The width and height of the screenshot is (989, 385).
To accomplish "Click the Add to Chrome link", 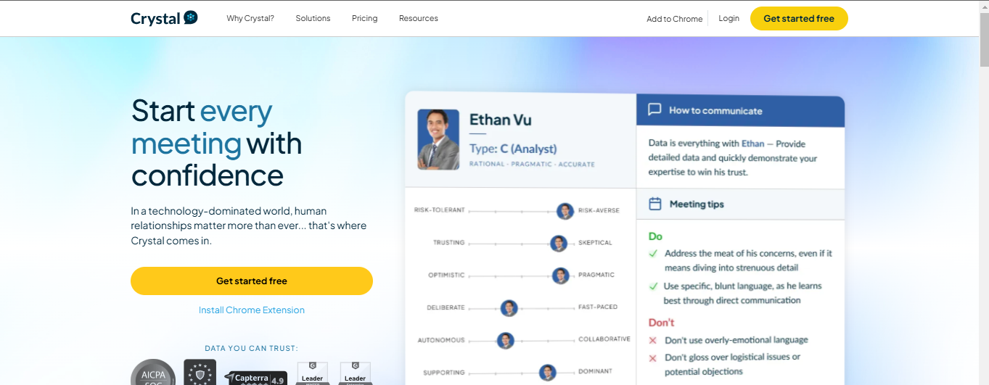I will (x=675, y=19).
